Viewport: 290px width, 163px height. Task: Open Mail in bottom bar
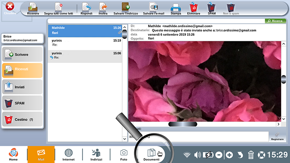pyautogui.click(x=41, y=155)
